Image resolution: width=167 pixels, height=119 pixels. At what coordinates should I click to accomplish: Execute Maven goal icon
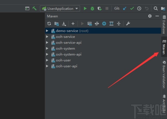tap(90, 24)
